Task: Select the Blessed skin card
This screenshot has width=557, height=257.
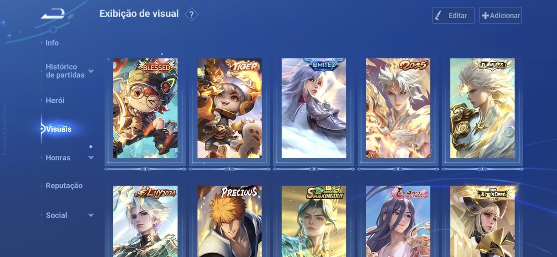Action: (x=145, y=108)
